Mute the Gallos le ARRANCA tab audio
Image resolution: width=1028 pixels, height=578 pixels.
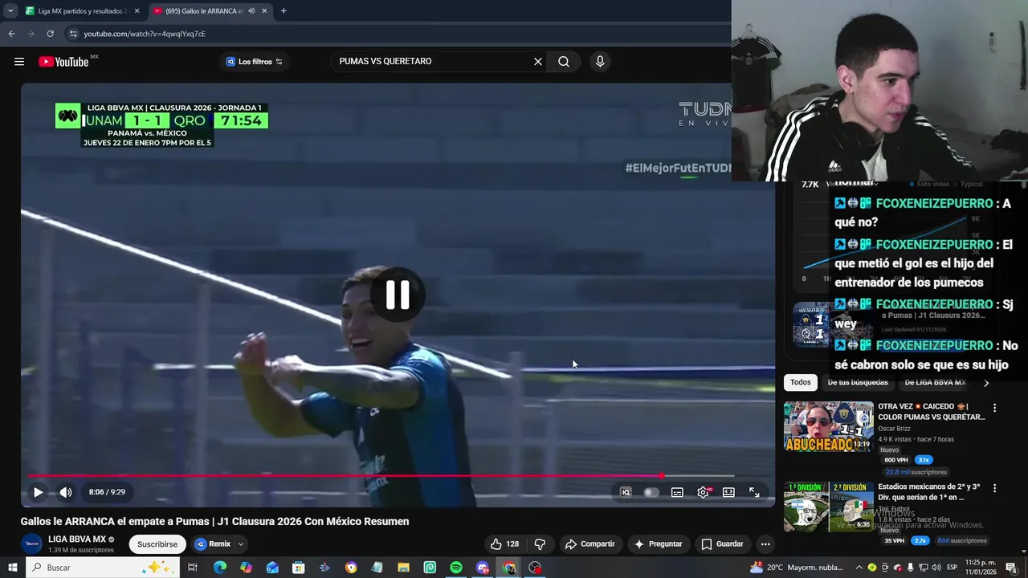[x=251, y=11]
